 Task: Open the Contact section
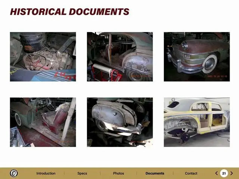(191, 173)
